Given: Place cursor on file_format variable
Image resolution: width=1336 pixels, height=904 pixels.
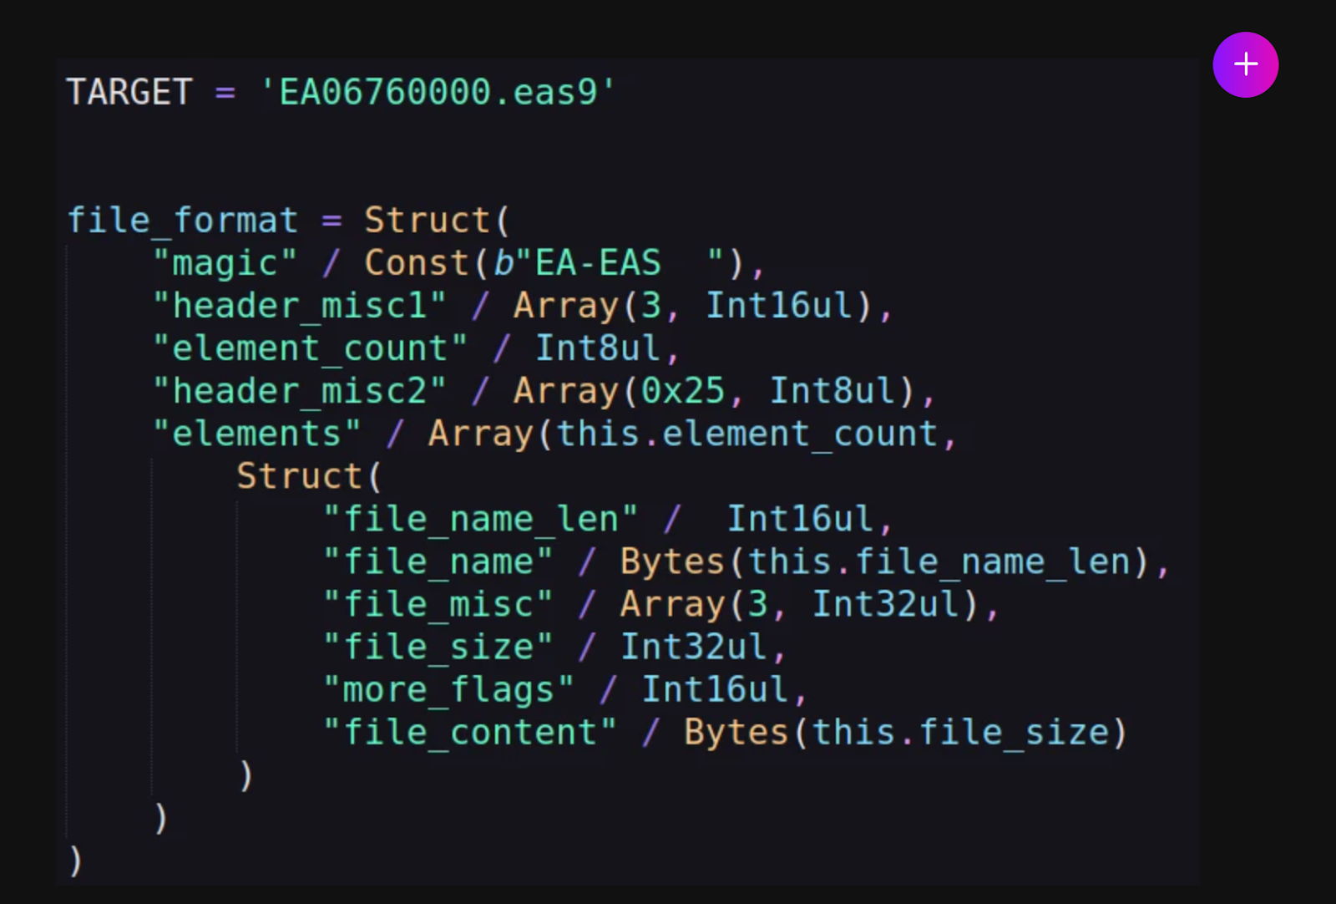Looking at the screenshot, I should click(182, 221).
